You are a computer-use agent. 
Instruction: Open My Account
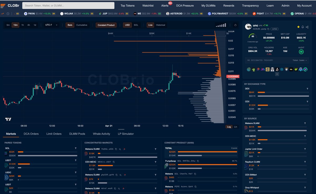click(x=304, y=6)
